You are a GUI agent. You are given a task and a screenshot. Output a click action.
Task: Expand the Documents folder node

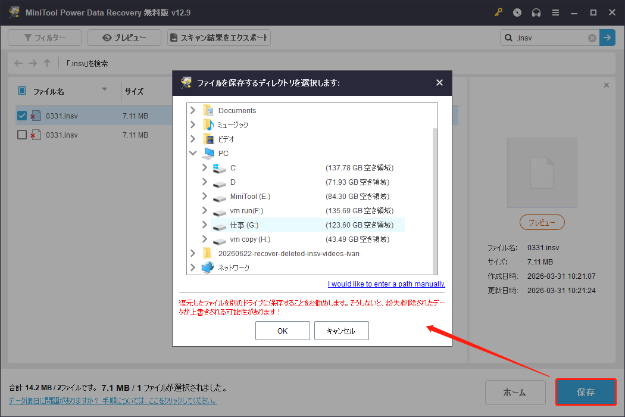(x=193, y=110)
